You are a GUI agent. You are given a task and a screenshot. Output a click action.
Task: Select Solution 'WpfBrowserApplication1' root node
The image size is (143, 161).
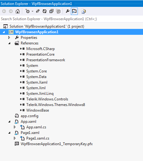(47, 26)
